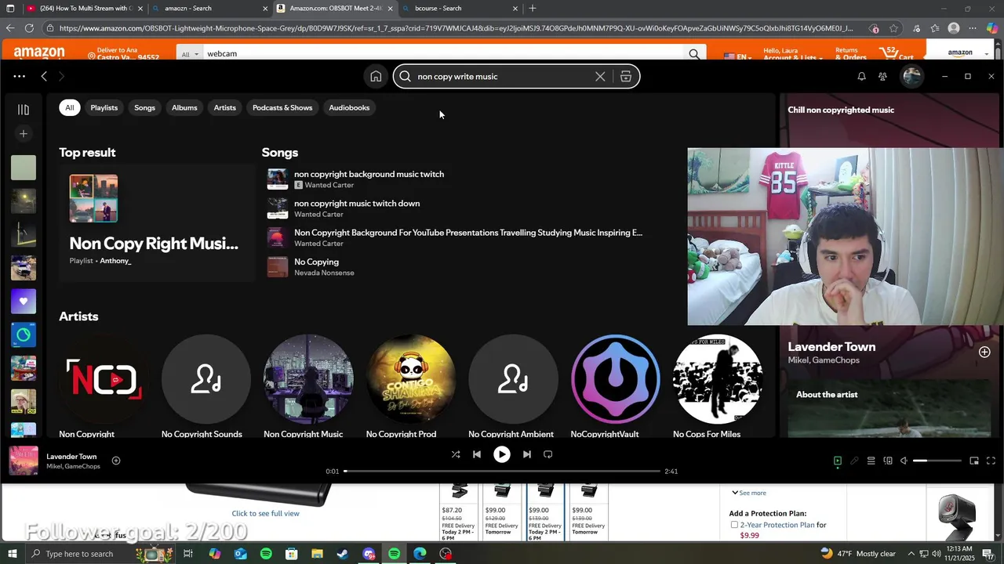
Task: Select the All filter chip
Action: 70,107
